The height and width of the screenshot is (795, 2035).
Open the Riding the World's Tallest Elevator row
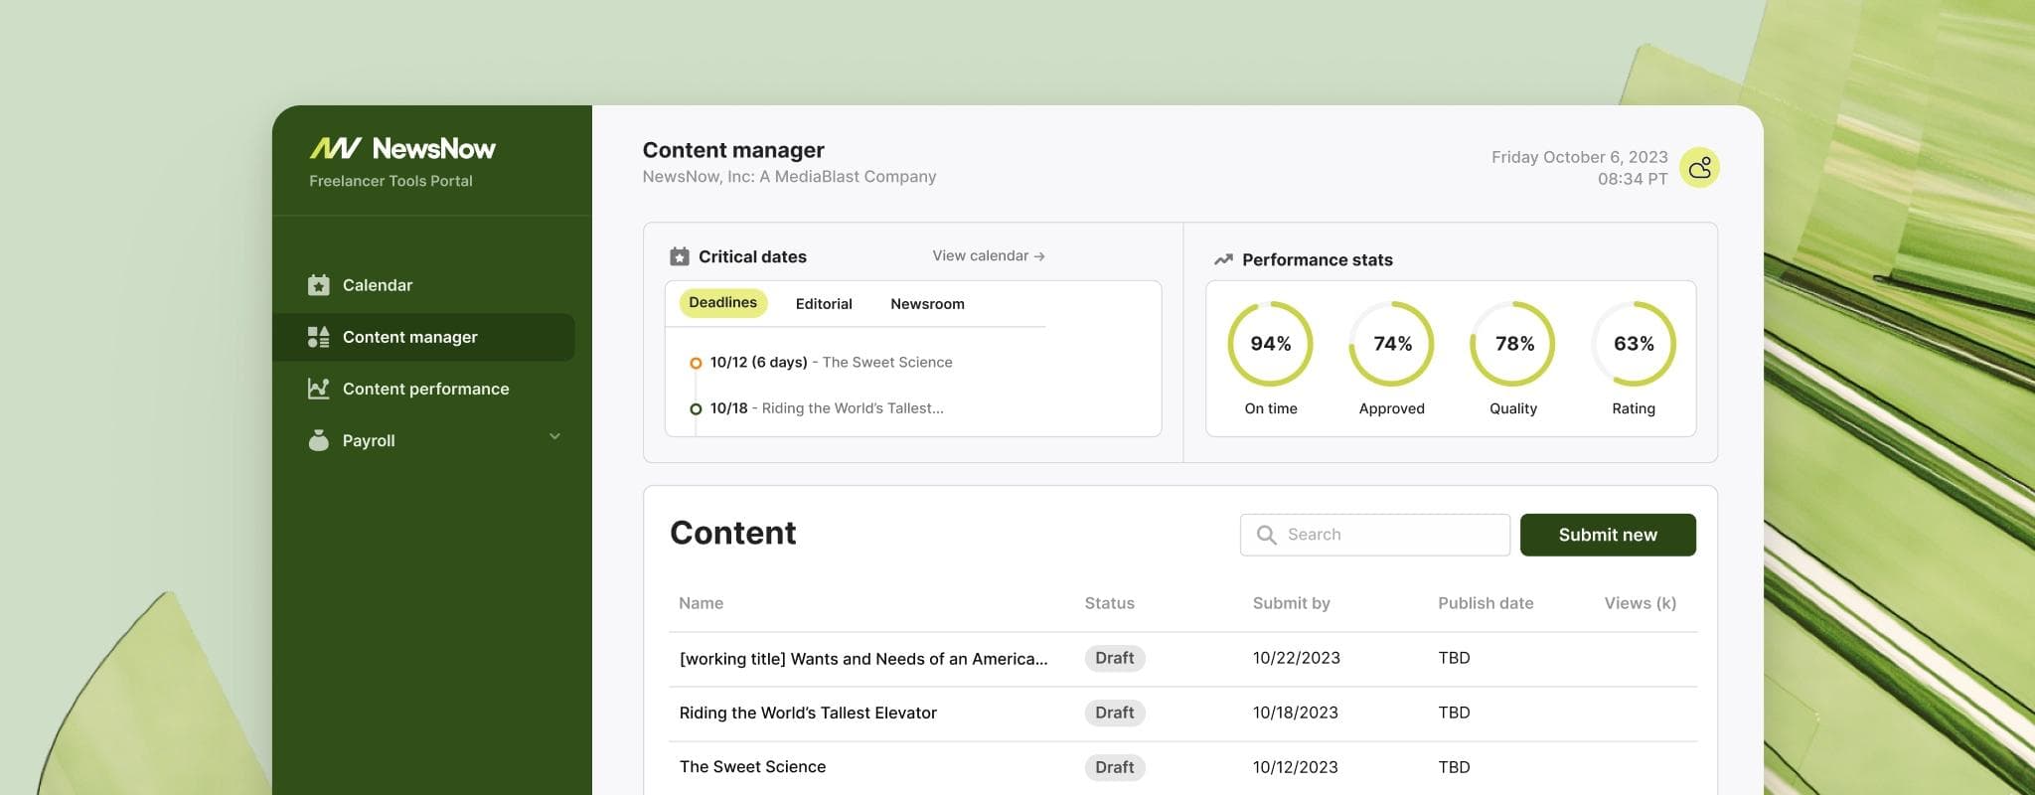pyautogui.click(x=808, y=713)
